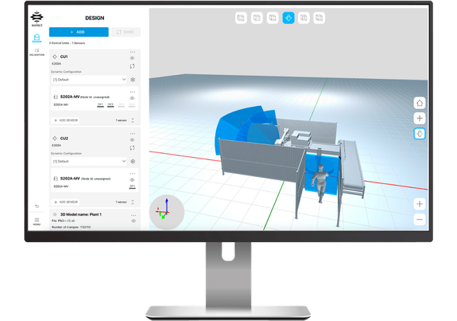
Task: Click the CU1 control unit target icon
Action: (x=54, y=56)
